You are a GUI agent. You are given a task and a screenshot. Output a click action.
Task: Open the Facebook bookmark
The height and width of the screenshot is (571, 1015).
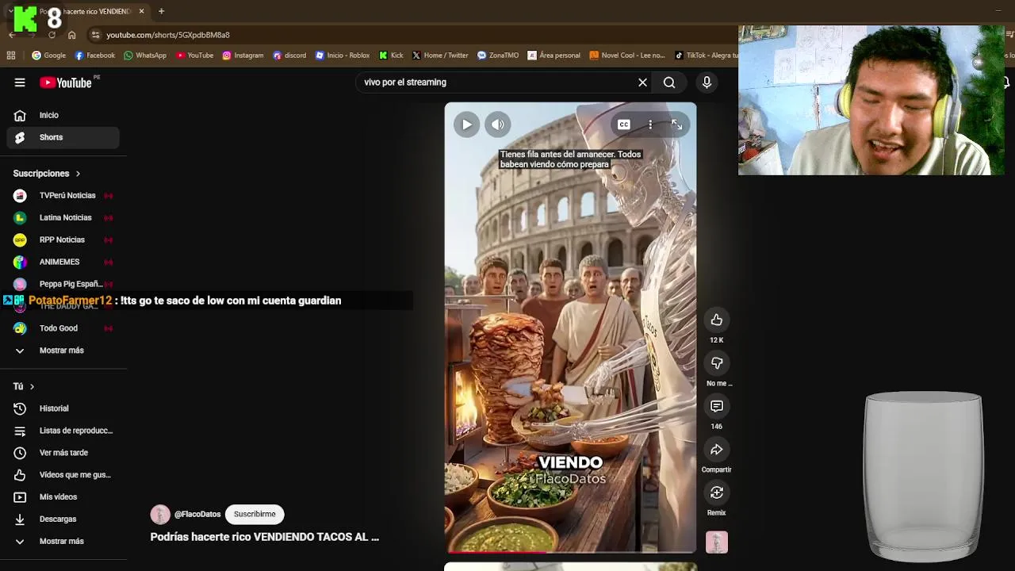[94, 56]
